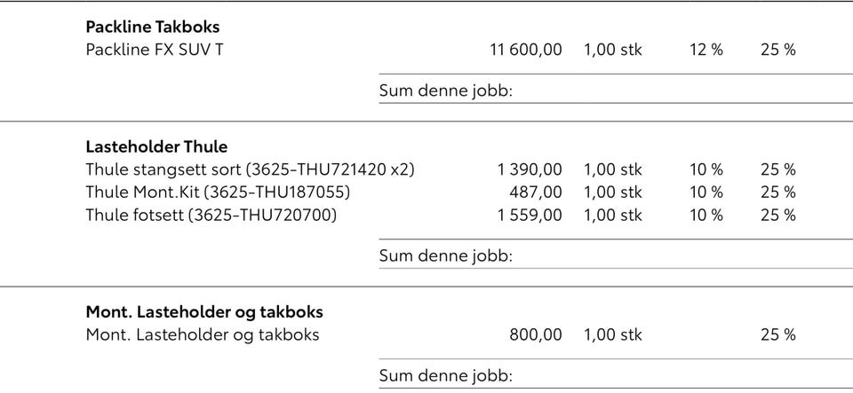Image resolution: width=853 pixels, height=393 pixels.
Task: Click 25 % VAT on mounting row
Action: (778, 335)
